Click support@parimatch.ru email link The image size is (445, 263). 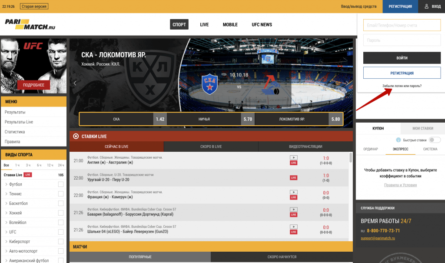point(378,238)
